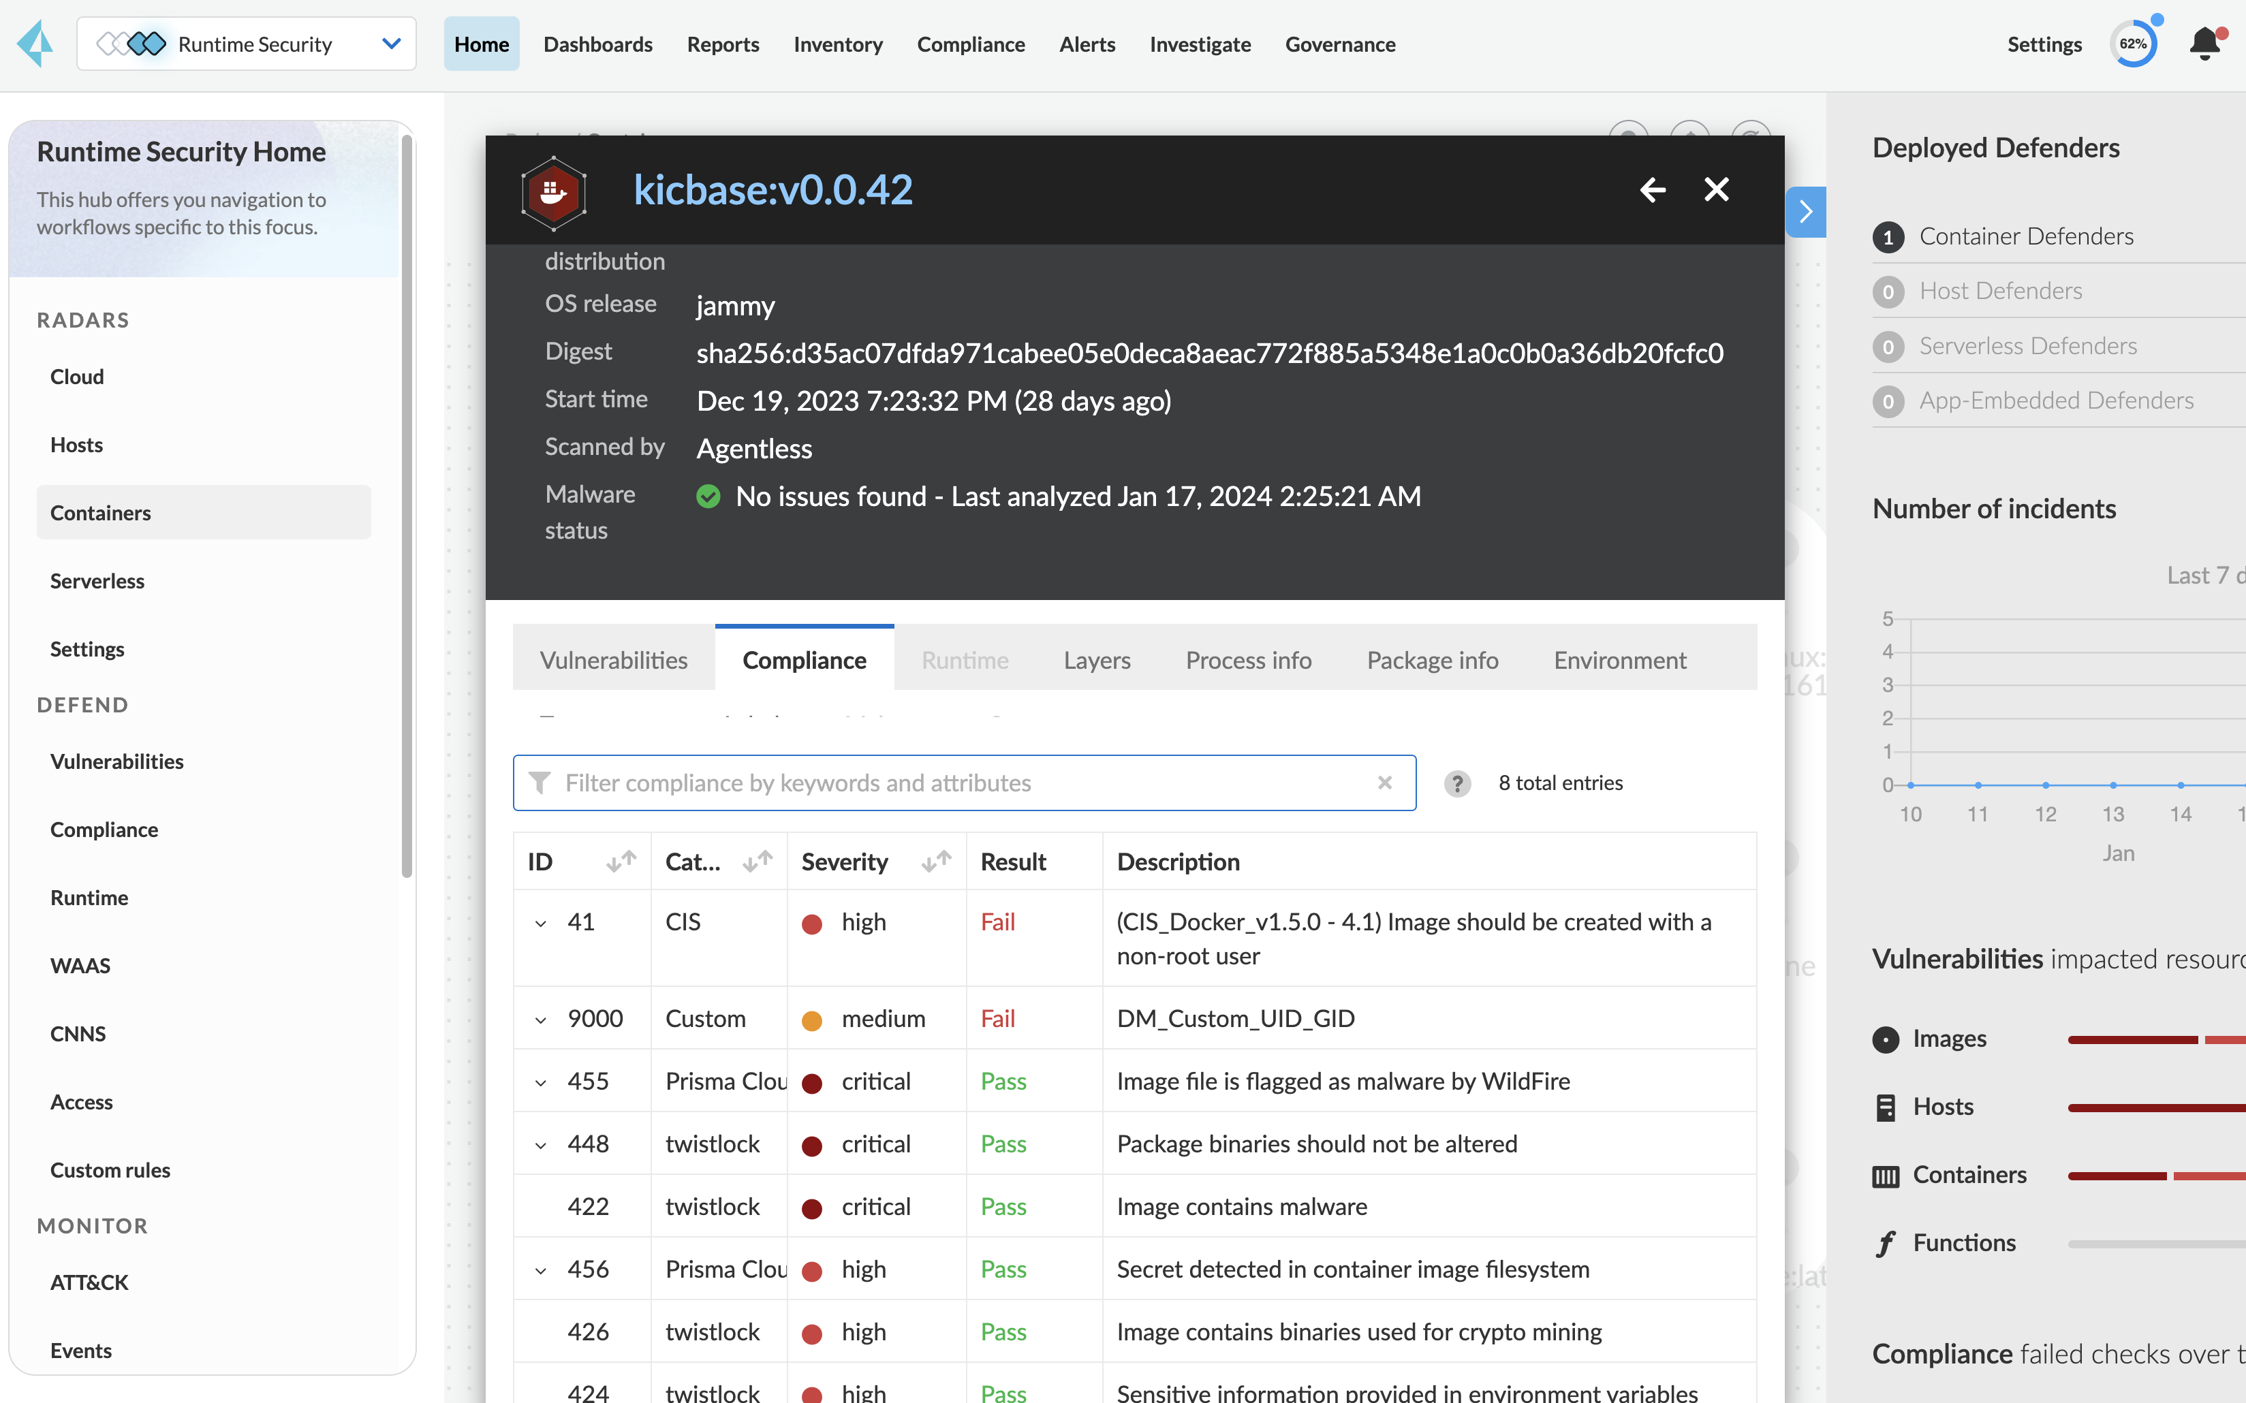Click the Prisma Cloud logo icon
Image resolution: width=2246 pixels, height=1403 pixels.
pos(34,43)
